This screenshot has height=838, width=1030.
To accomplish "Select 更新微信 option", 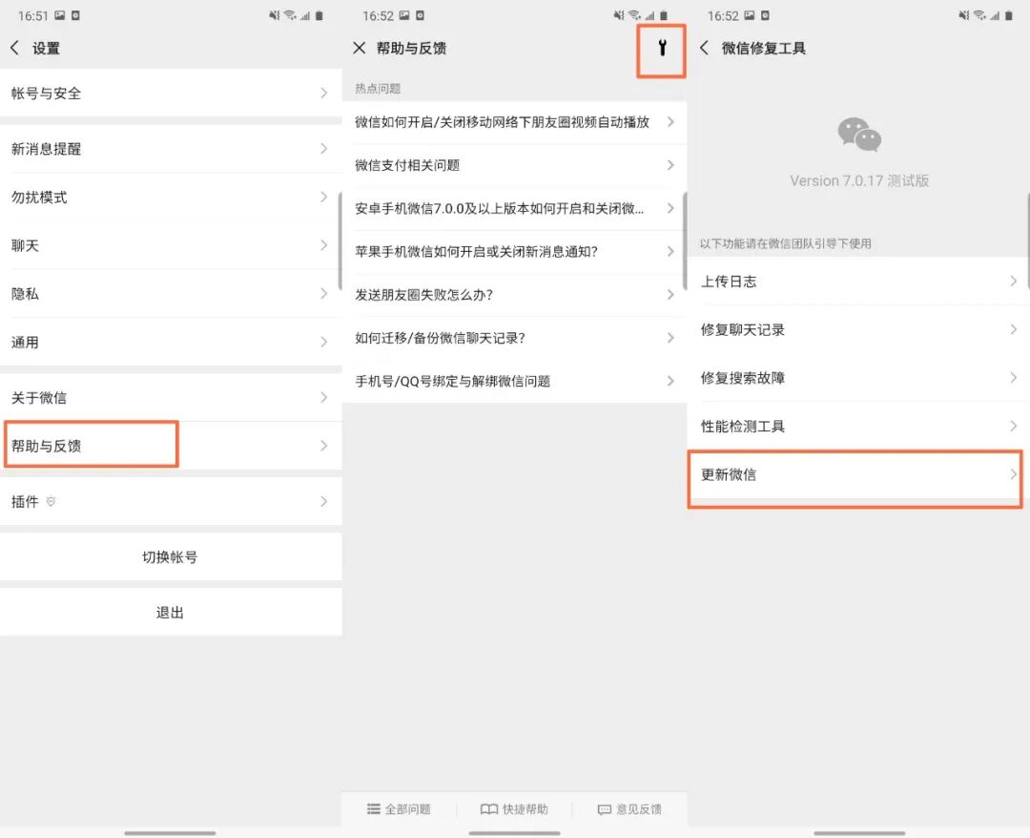I will [x=858, y=474].
